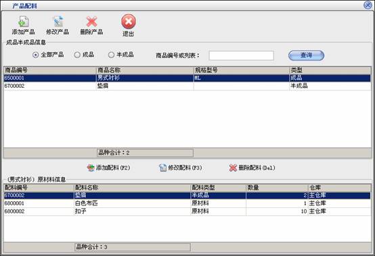Screen dimensions: 375x256
Task: Close the 产品配料 window
Action: [x=368, y=5]
